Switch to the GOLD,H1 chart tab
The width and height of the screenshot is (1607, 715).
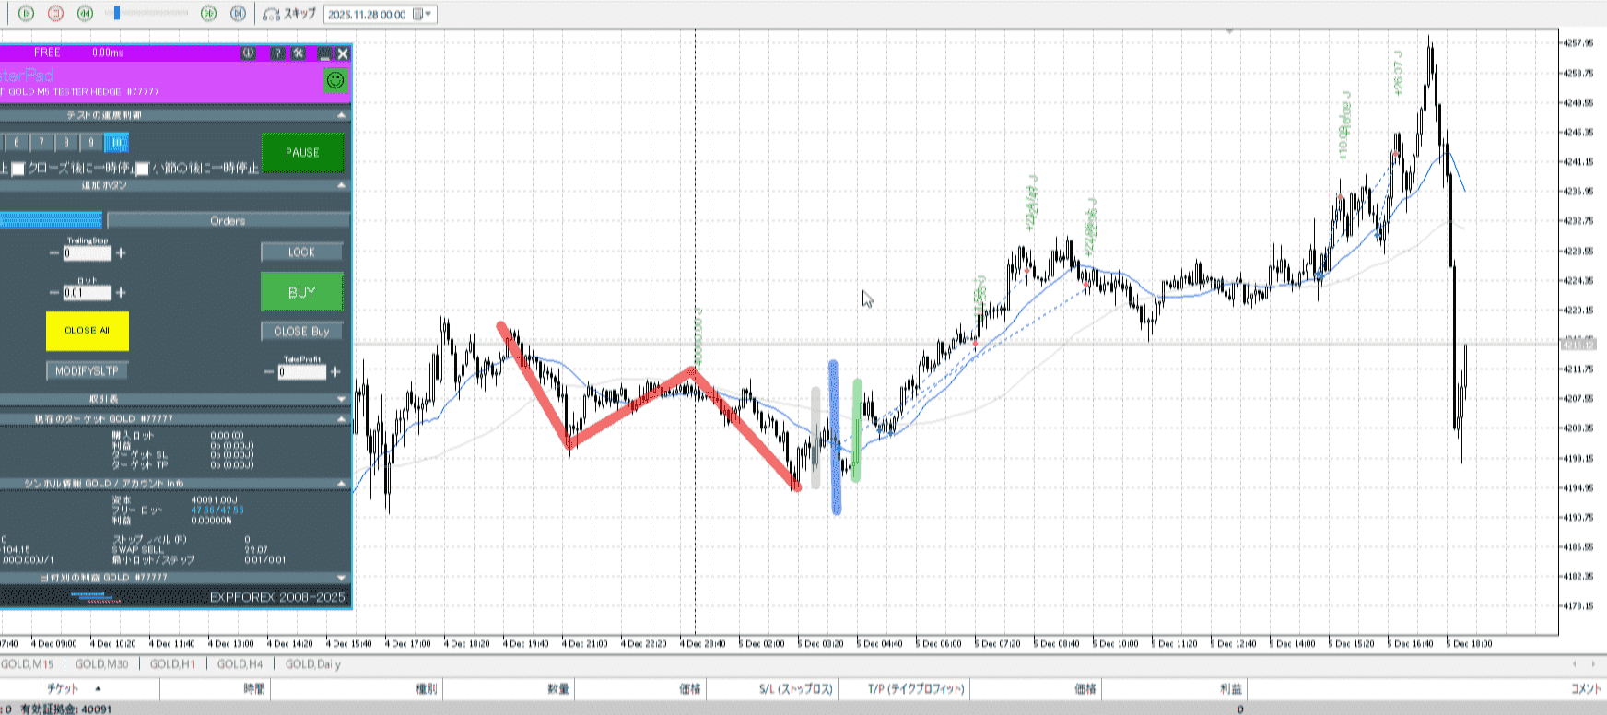(x=172, y=664)
